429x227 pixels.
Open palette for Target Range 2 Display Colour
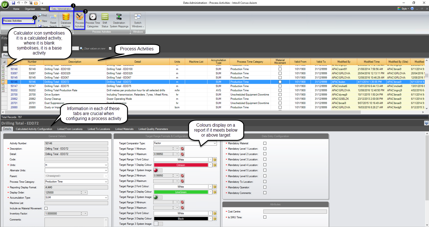click(x=215, y=192)
